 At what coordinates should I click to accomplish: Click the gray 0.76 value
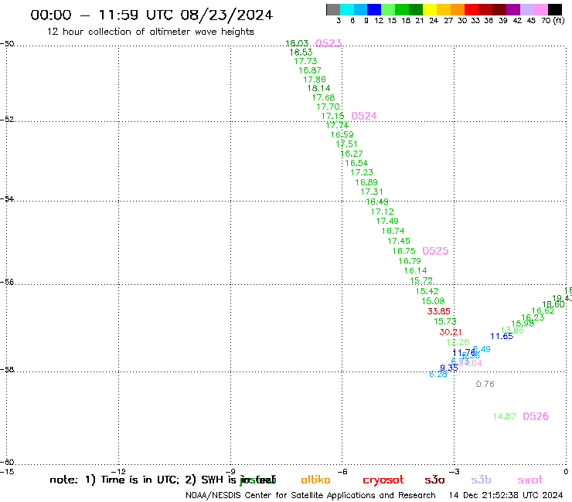coord(485,384)
